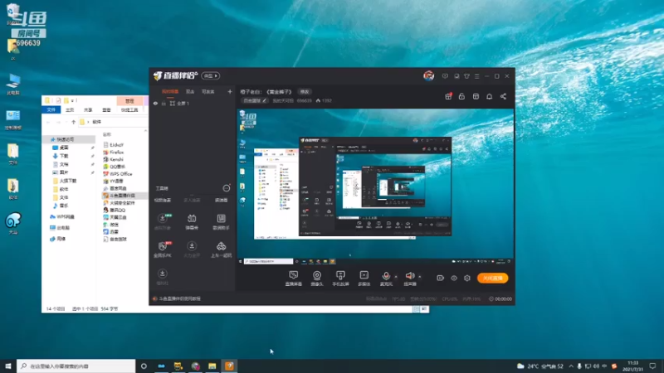Select the first scene tab in left panel
Screen dimensions: 664x373
coord(170,91)
